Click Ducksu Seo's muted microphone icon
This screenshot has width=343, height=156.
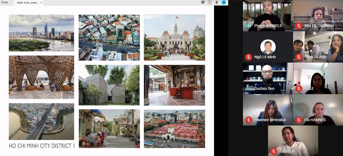click(249, 88)
